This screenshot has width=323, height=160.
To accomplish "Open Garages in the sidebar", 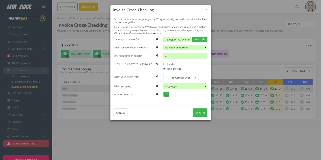I will point(16,100).
